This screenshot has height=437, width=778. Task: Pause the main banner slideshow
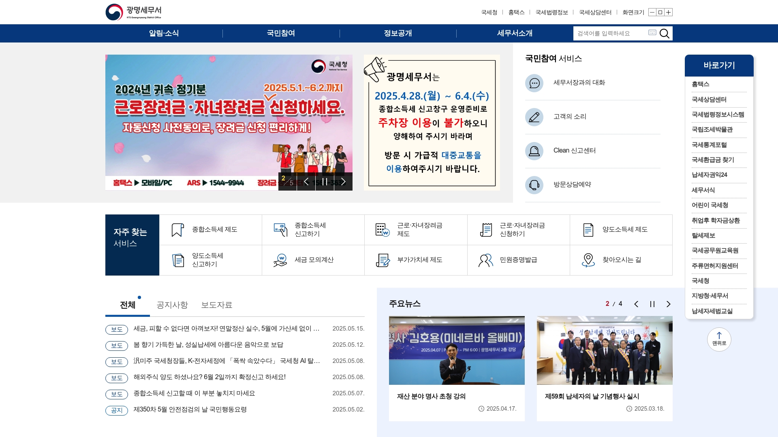(x=325, y=181)
